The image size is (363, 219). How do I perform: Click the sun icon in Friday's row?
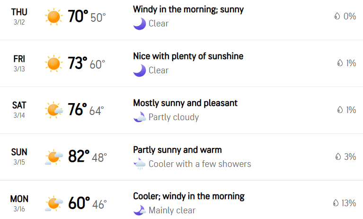click(53, 63)
